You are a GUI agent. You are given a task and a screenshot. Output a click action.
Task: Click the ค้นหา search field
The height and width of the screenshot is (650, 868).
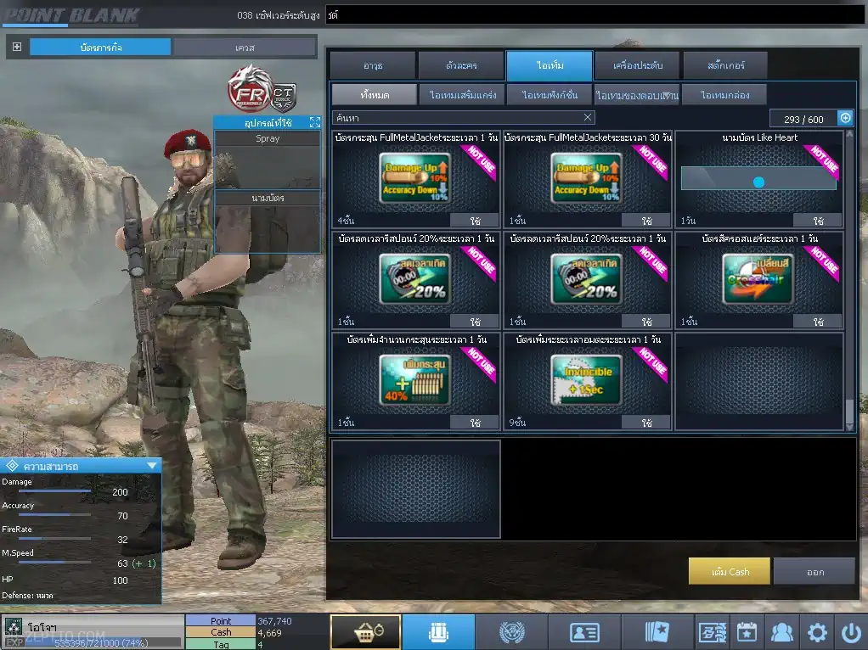[x=459, y=118]
